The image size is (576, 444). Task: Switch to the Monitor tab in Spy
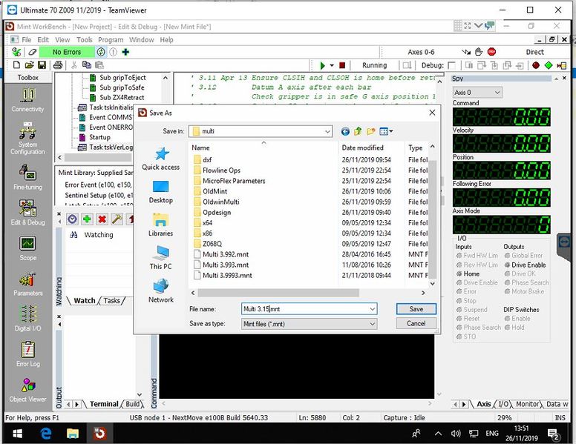[527, 404]
